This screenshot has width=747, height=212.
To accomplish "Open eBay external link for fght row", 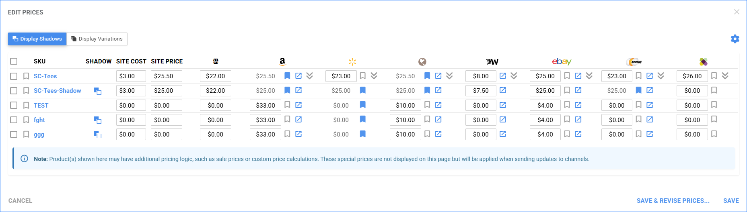I will click(578, 120).
